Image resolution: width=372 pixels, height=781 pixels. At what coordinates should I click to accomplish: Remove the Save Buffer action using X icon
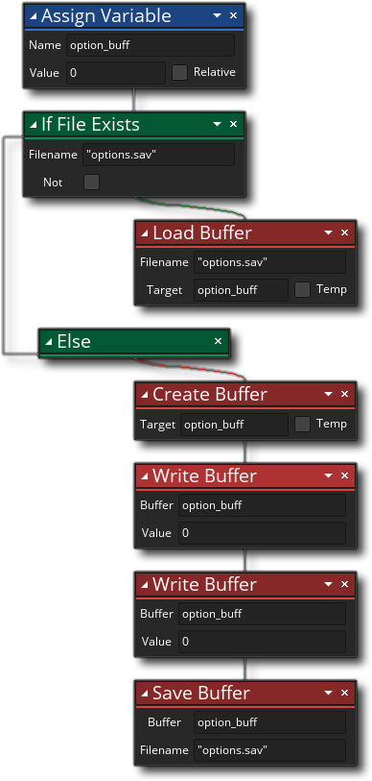(344, 693)
